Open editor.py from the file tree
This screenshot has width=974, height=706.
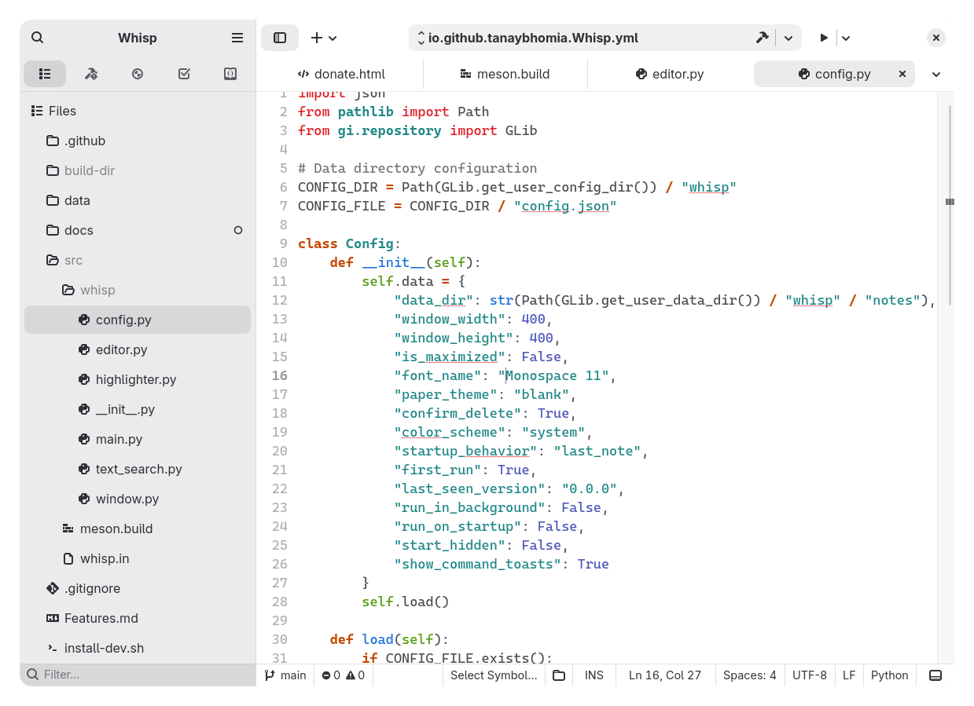138,349
